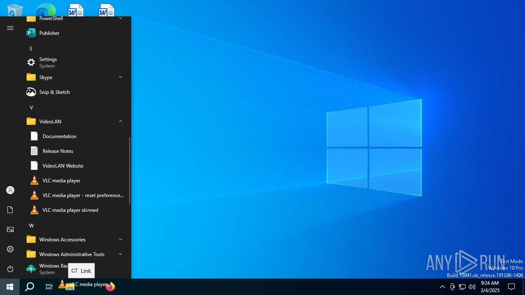Open the Power options icon

10,269
